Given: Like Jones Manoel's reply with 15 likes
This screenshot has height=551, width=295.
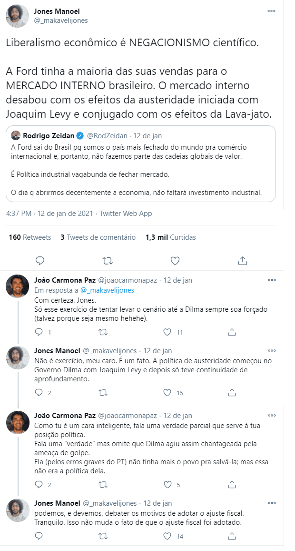Looking at the screenshot, I should [x=167, y=393].
